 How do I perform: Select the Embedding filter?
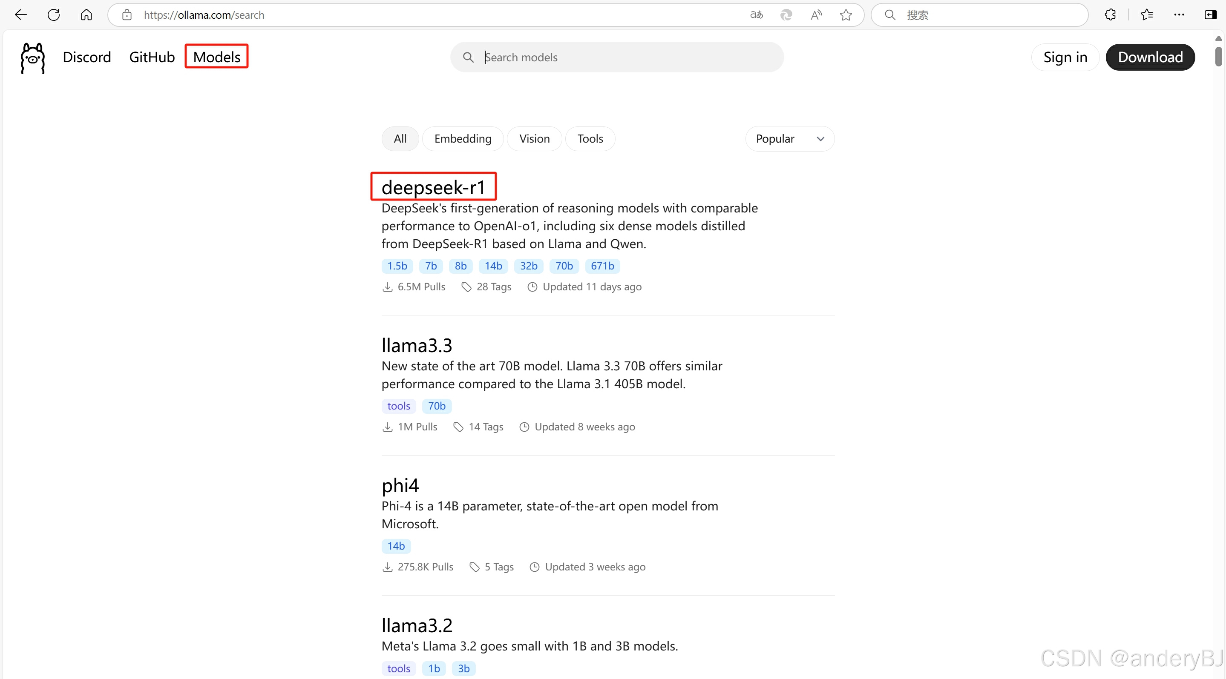[463, 139]
